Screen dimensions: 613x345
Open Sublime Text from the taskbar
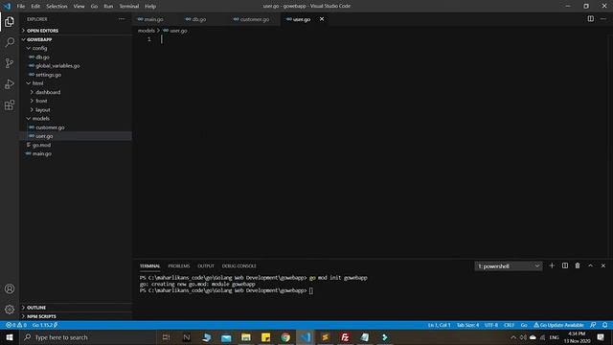point(326,337)
